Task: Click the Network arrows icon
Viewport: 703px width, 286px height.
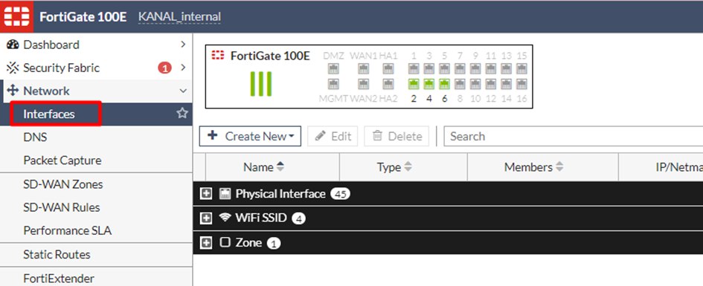Action: tap(13, 91)
